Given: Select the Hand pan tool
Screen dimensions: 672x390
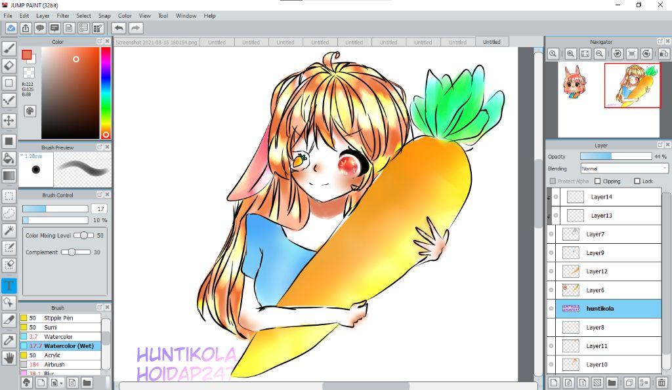Looking at the screenshot, I should pyautogui.click(x=9, y=357).
